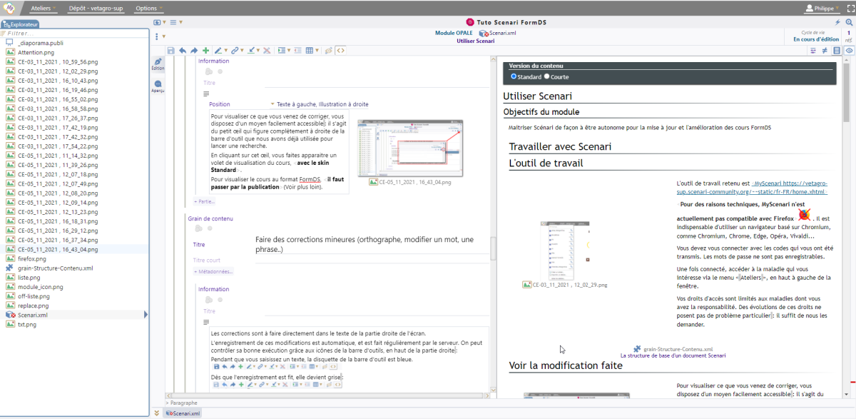Click grain-Structure-Contenu.xml link in preview
The height and width of the screenshot is (419, 856).
(673, 349)
